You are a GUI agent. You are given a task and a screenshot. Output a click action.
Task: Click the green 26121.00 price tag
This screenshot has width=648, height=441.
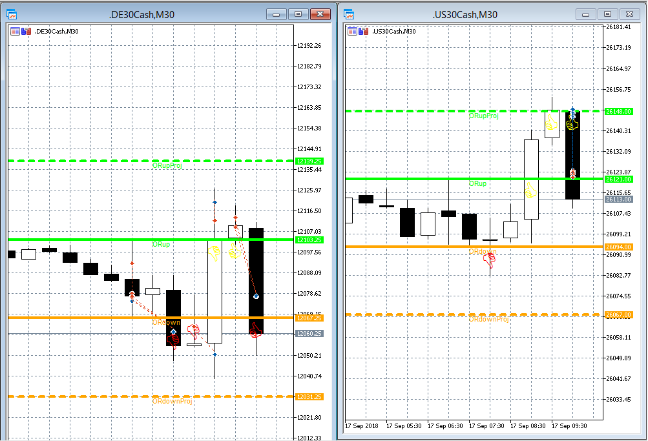pos(619,179)
